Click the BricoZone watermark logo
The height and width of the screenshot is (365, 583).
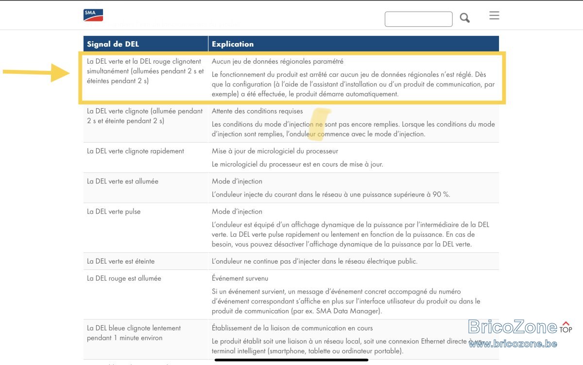tap(513, 327)
